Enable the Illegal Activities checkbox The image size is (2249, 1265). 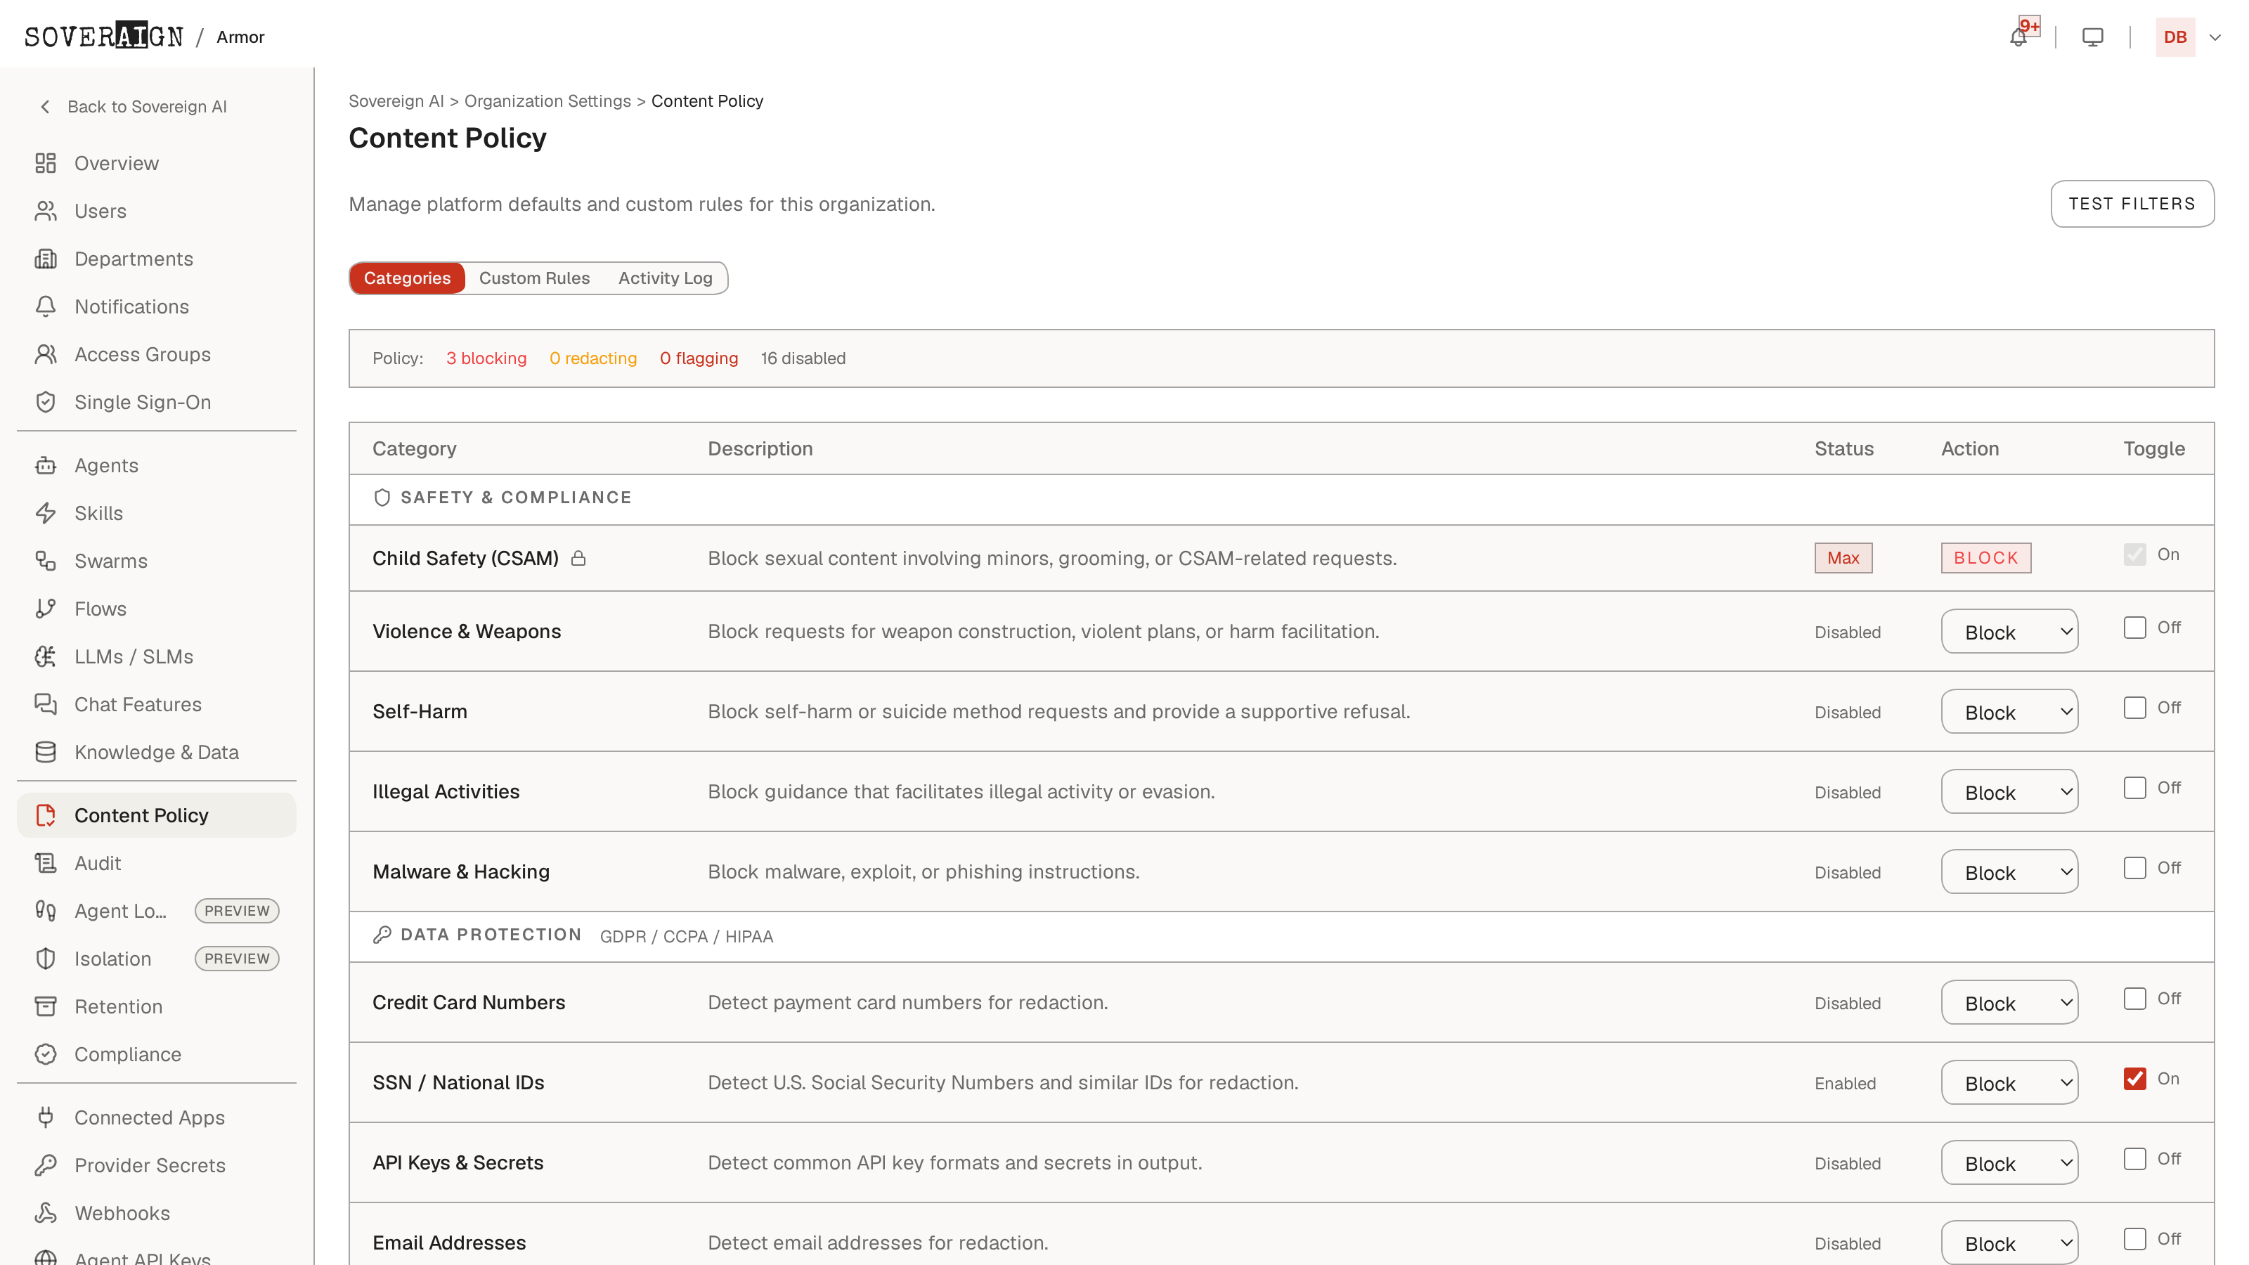click(2134, 789)
